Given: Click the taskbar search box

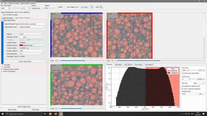Looking at the screenshot, I should (x=24, y=114).
